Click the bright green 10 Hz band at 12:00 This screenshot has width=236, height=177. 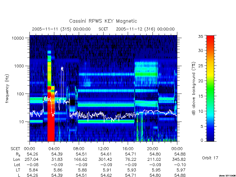tap(103, 121)
